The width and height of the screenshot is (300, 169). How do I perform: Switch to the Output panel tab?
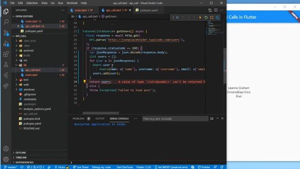(x=100, y=119)
